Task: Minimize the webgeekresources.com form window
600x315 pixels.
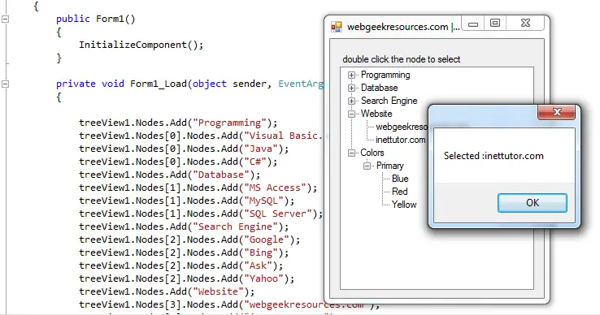Action: click(473, 24)
